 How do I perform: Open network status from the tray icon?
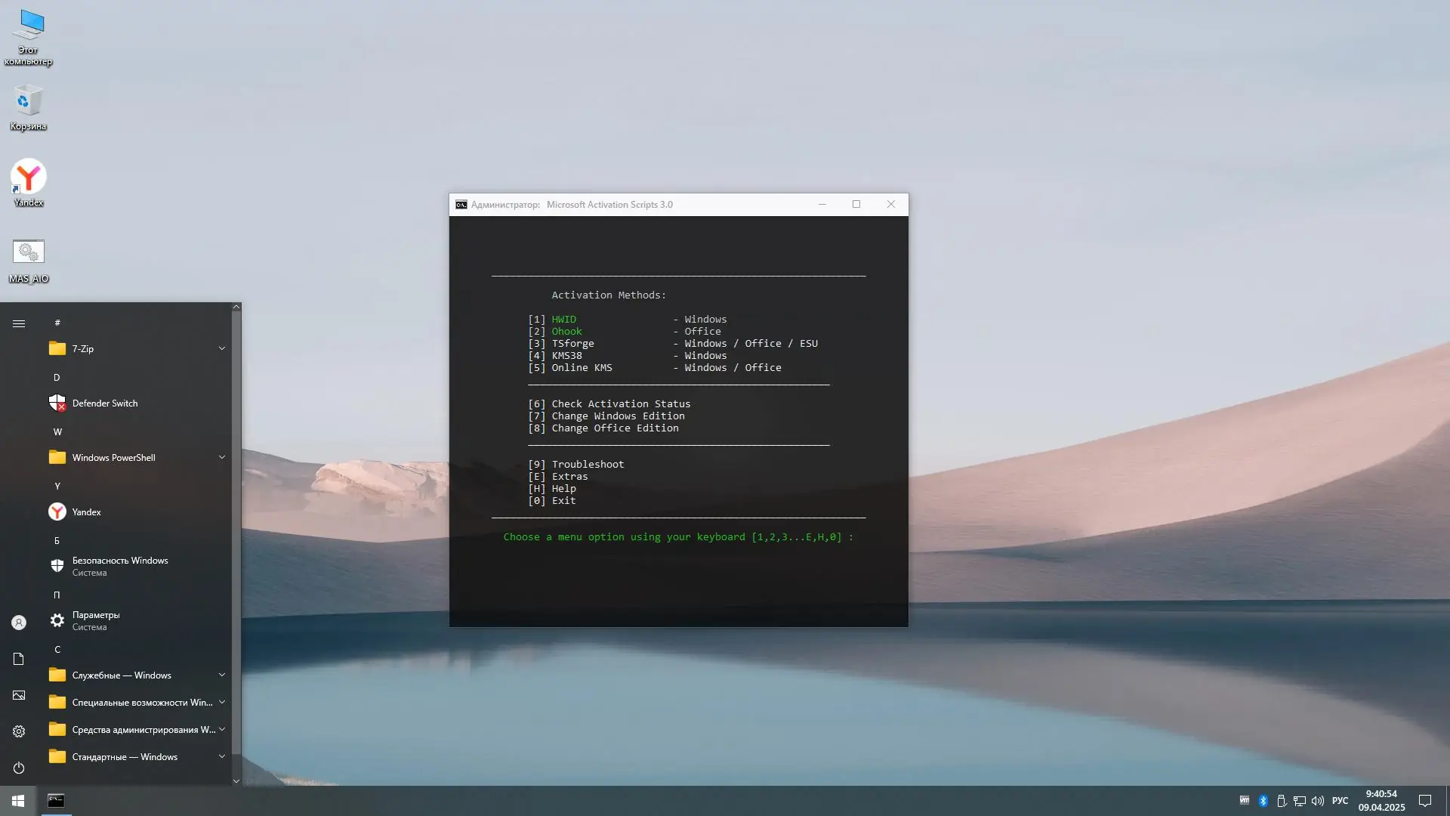pos(1300,801)
